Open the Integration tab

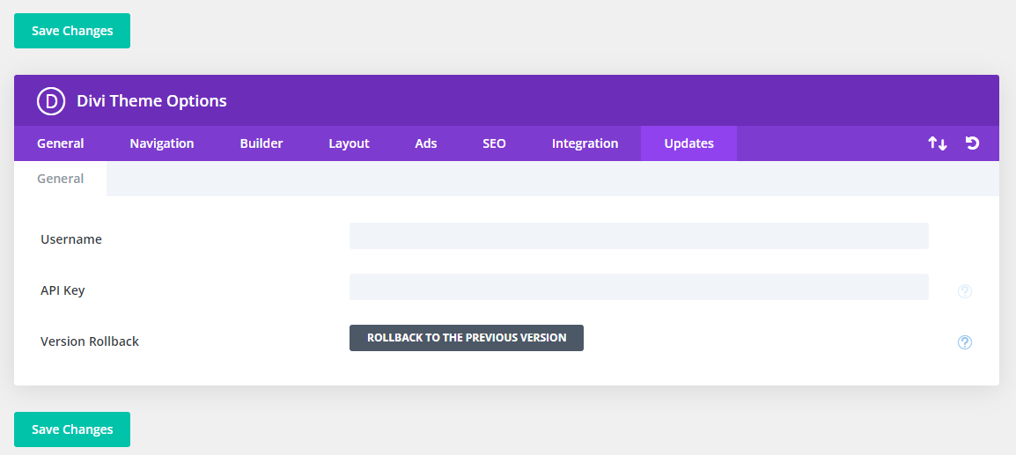[x=585, y=143]
